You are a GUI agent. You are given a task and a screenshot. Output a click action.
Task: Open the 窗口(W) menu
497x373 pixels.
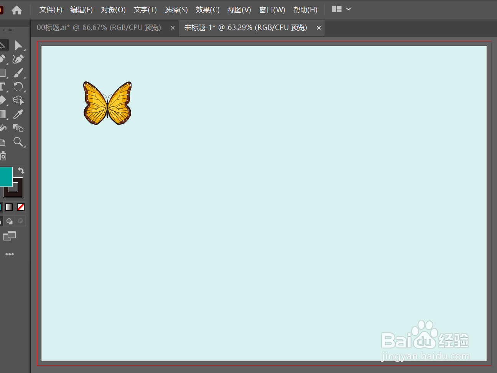click(272, 10)
